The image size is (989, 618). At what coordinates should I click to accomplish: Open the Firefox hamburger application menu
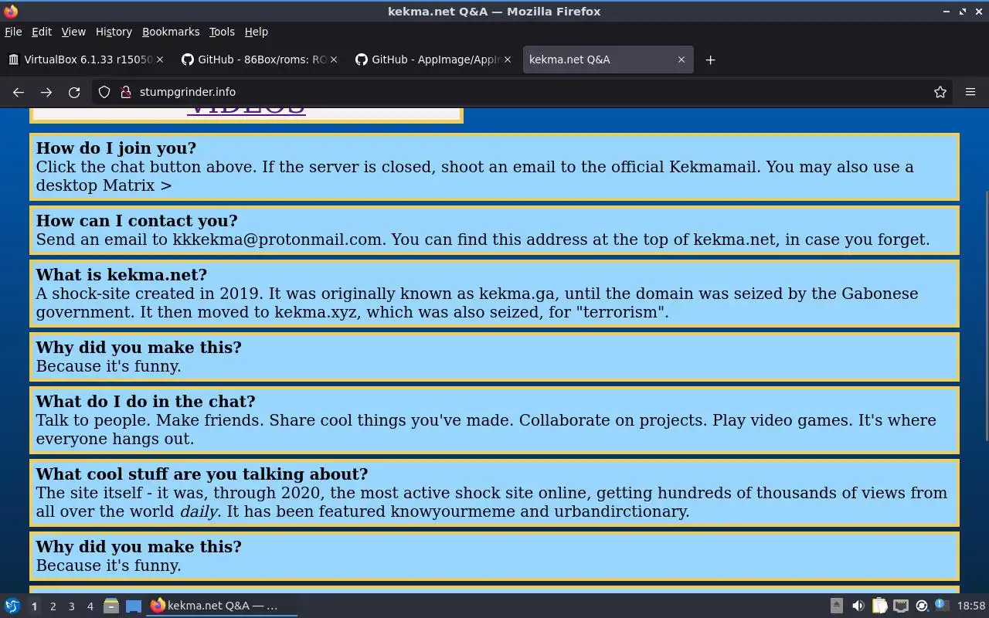coord(970,92)
